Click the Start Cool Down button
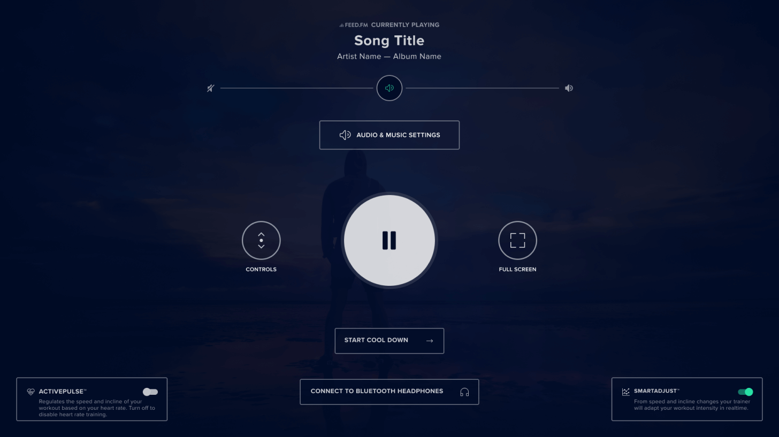Image resolution: width=779 pixels, height=437 pixels. [389, 341]
